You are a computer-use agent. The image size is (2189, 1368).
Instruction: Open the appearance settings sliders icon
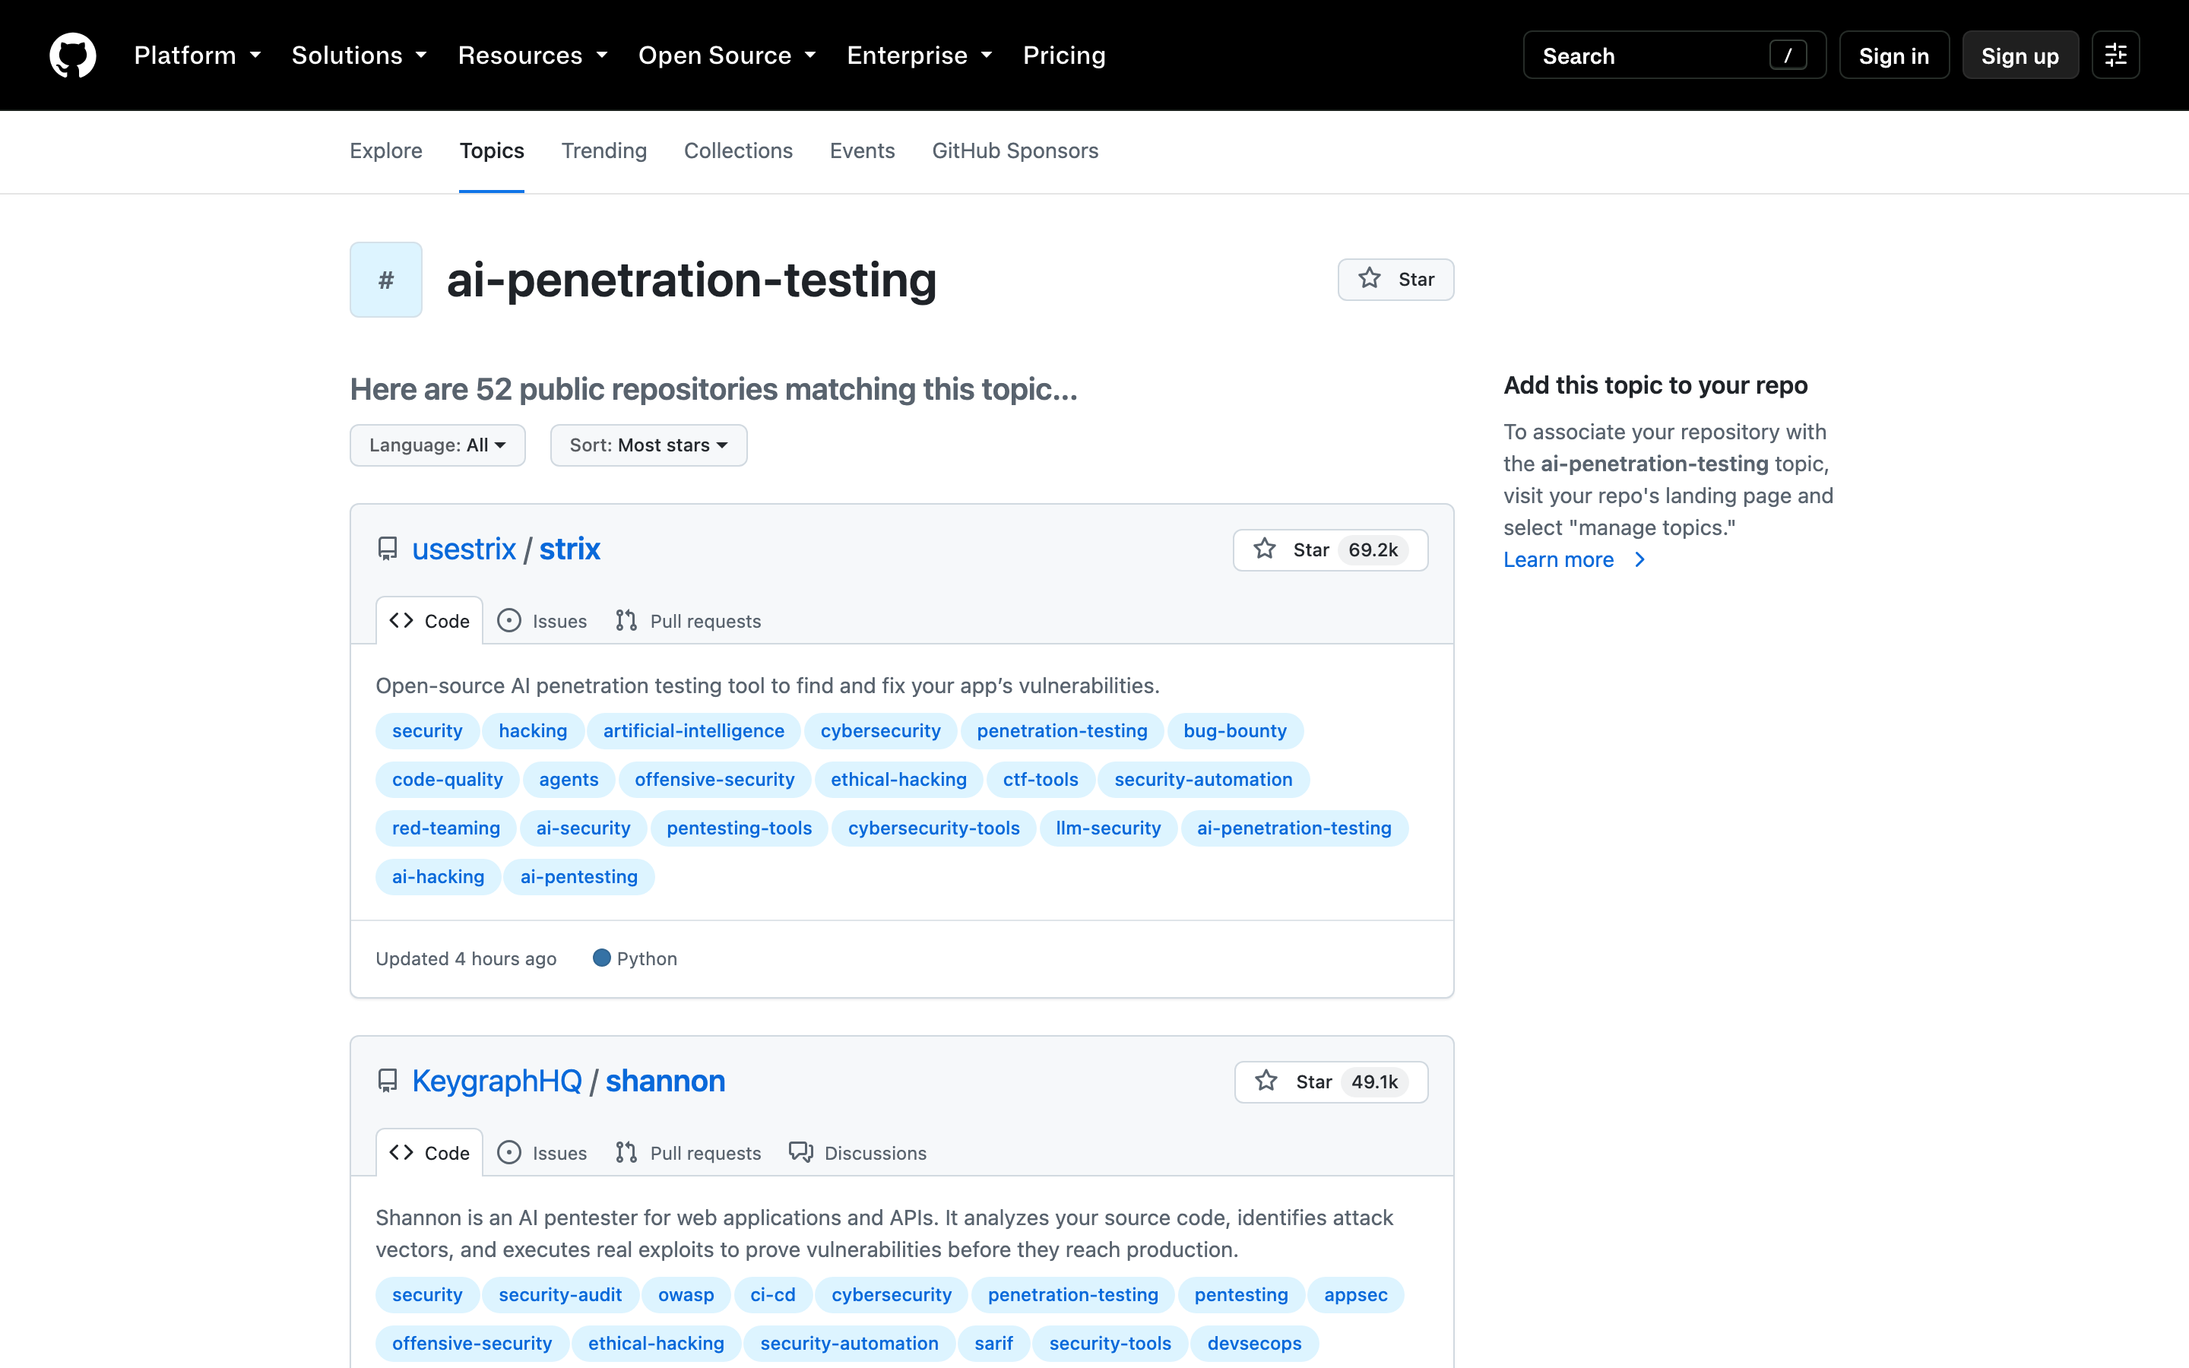click(x=2115, y=55)
